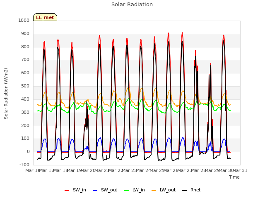Click the Mar 27 x-axis tick label
Viewport: 265px width, 198px height.
tap(185, 170)
